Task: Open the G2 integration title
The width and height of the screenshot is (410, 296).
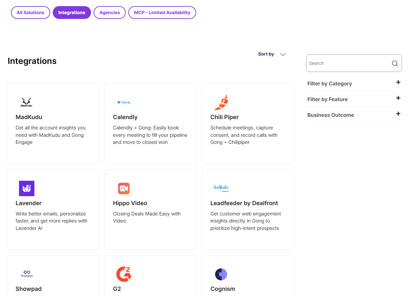Action: (x=117, y=289)
